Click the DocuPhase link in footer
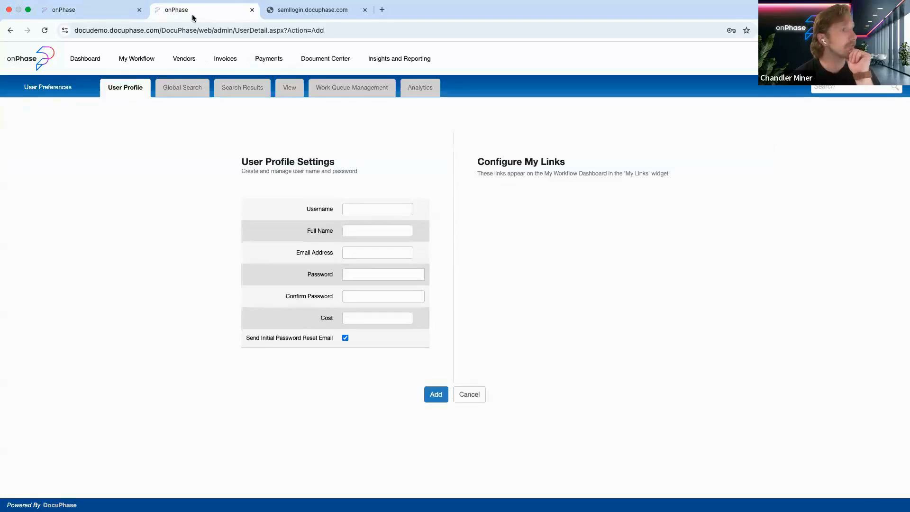Screen dimensions: 910x512 (60, 505)
